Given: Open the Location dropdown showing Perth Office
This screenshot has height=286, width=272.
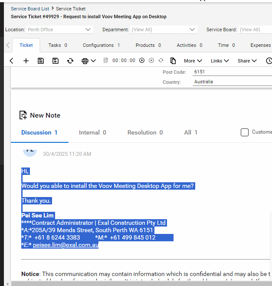Looking at the screenshot, I should [59, 30].
